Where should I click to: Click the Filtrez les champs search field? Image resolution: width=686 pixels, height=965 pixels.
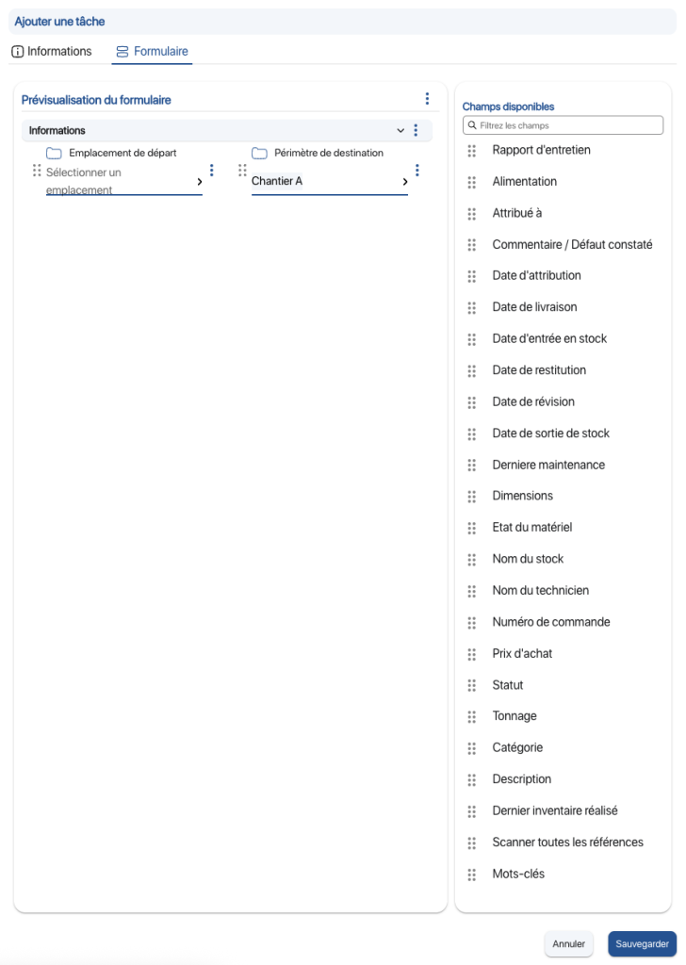563,124
